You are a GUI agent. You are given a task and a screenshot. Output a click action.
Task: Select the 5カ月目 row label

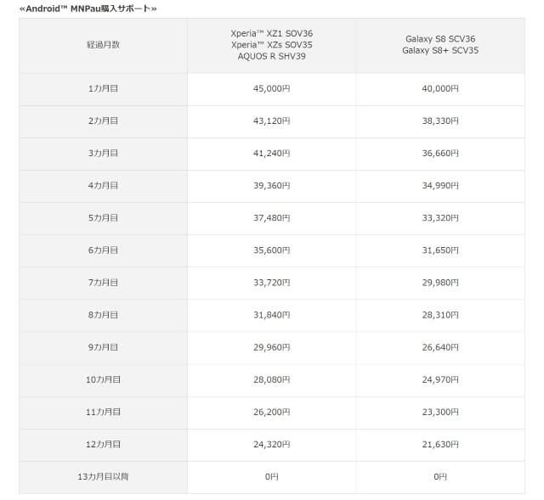104,218
